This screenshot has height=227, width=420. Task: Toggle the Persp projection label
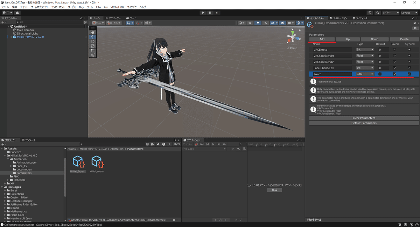click(x=292, y=48)
